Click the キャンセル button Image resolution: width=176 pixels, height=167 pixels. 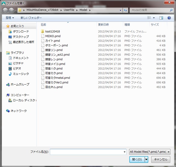(161, 159)
